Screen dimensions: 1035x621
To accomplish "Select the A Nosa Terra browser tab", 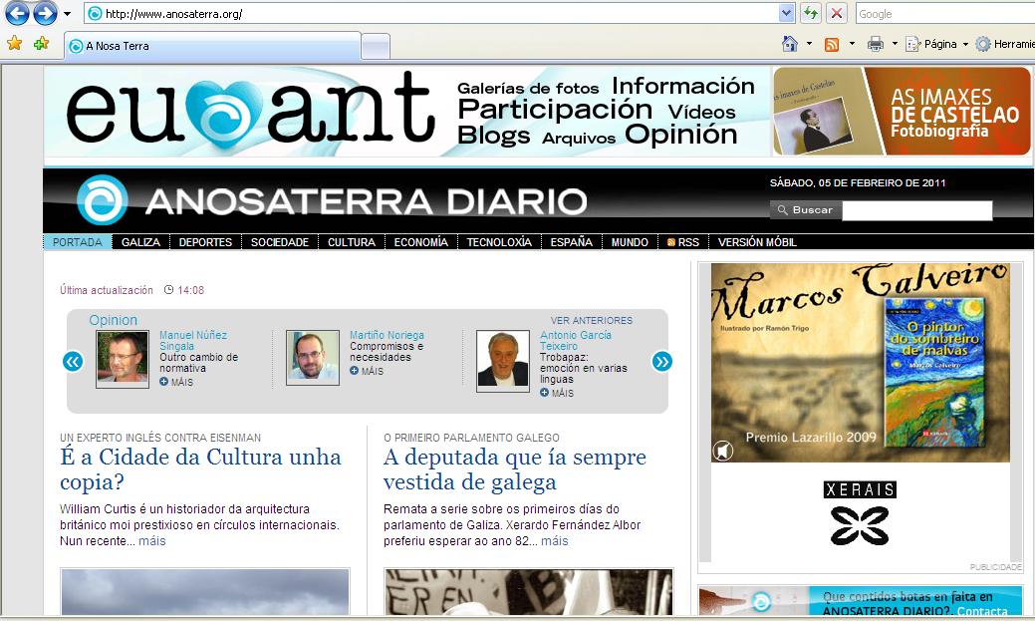I will (x=212, y=46).
